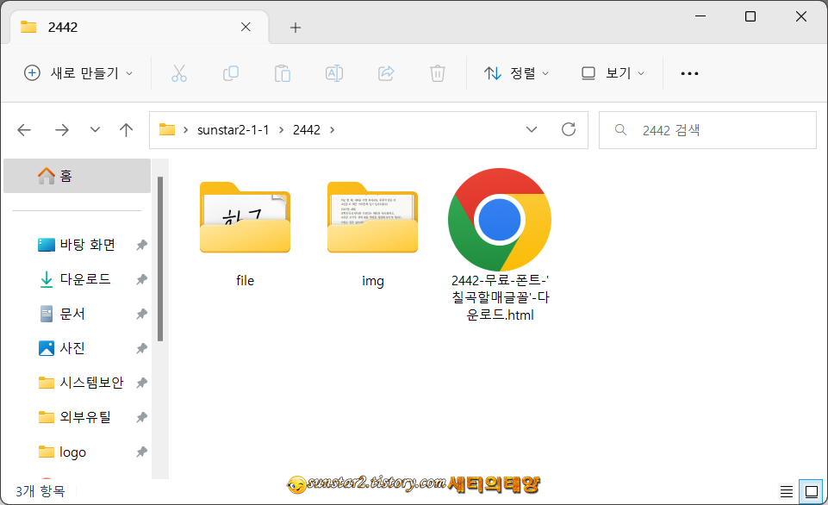
Task: Click the Refresh icon in the address bar
Action: (568, 129)
